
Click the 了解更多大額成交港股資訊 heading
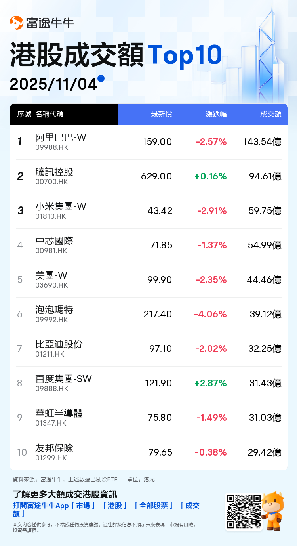(65, 494)
